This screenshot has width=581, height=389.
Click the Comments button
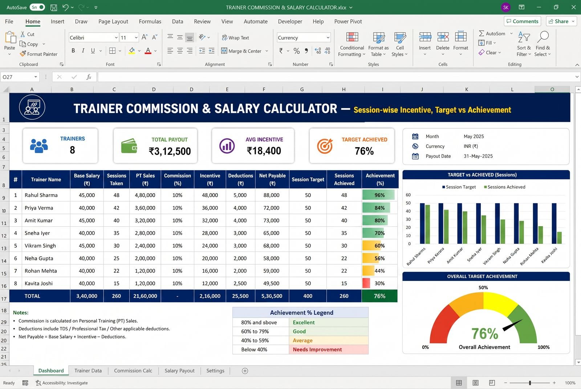pos(523,21)
